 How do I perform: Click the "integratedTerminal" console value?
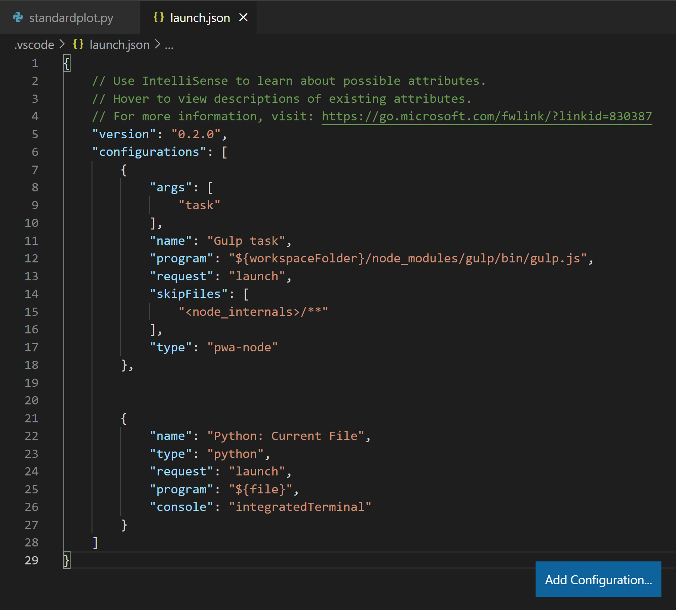(300, 507)
